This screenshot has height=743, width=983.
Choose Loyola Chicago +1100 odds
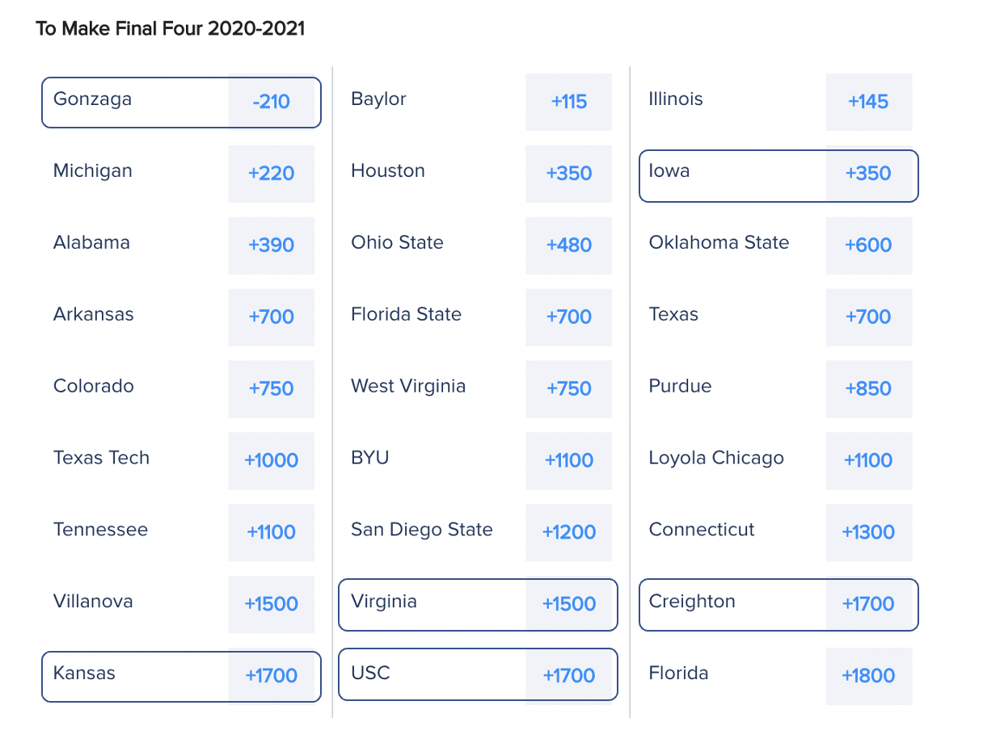coord(868,461)
